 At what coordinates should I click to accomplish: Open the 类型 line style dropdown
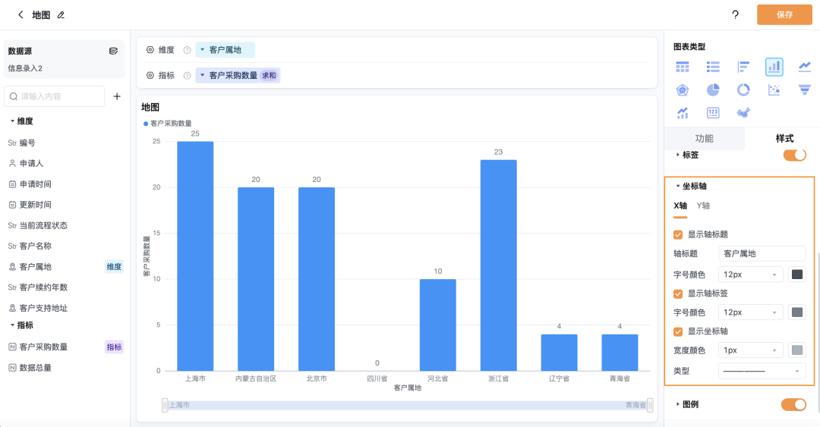pos(762,371)
